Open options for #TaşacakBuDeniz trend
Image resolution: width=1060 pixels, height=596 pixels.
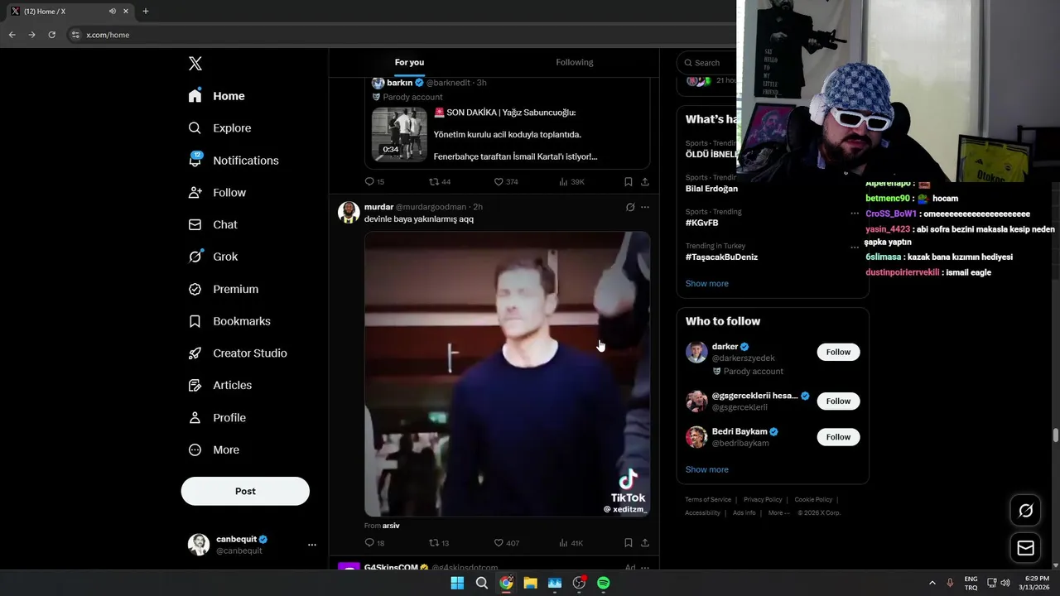[x=855, y=247]
